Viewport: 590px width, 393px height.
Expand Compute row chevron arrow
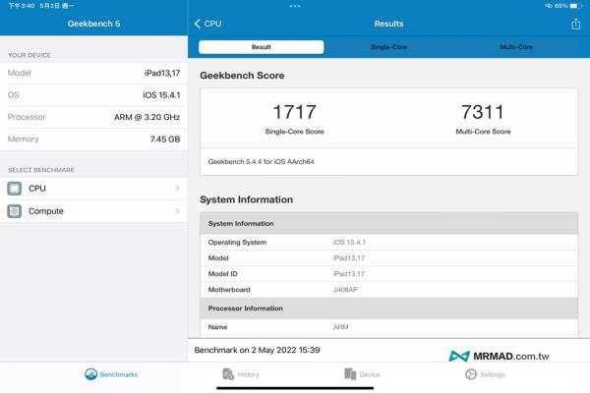click(x=177, y=211)
